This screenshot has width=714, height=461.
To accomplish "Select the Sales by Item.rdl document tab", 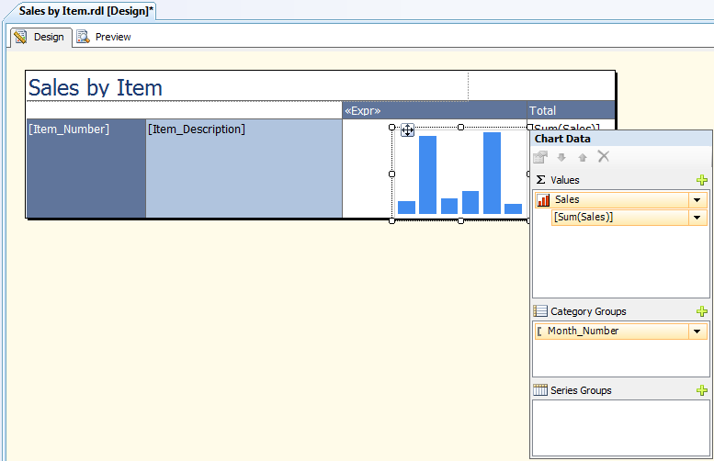I will pos(79,10).
